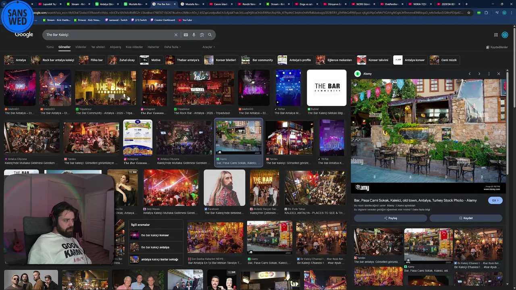This screenshot has width=516, height=290.
Task: Open the 'sanswed - Twitch' bookmark
Action: pyautogui.click(x=116, y=20)
